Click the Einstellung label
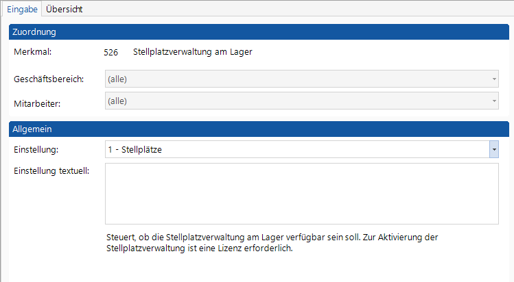Image resolution: width=514 pixels, height=282 pixels. point(36,150)
